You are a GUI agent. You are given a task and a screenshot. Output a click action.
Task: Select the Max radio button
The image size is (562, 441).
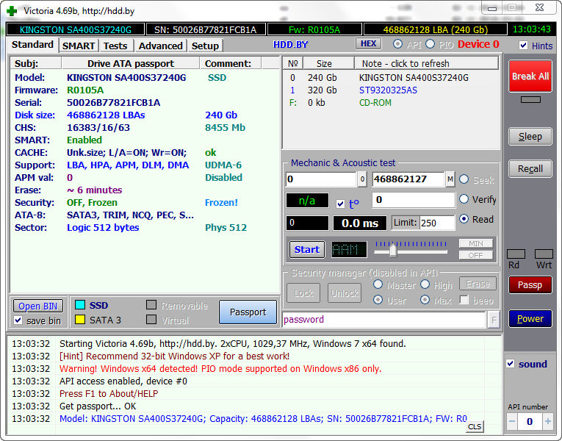[425, 299]
